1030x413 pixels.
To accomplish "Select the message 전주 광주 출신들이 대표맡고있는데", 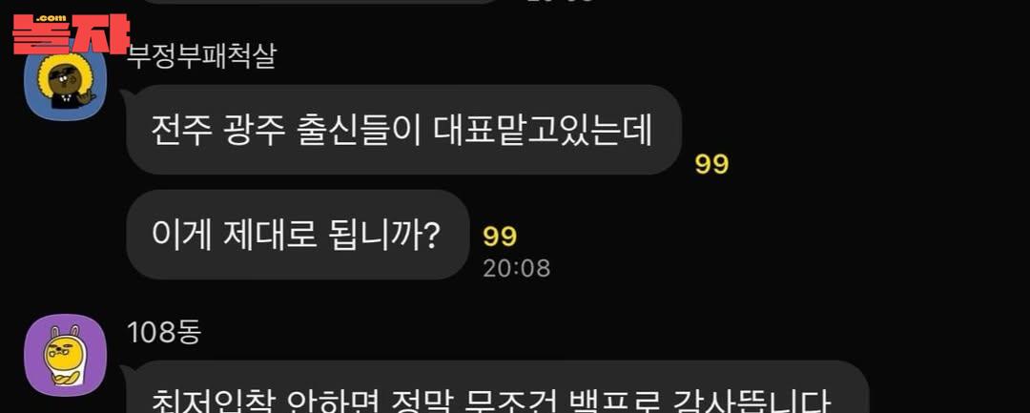I will (x=403, y=130).
